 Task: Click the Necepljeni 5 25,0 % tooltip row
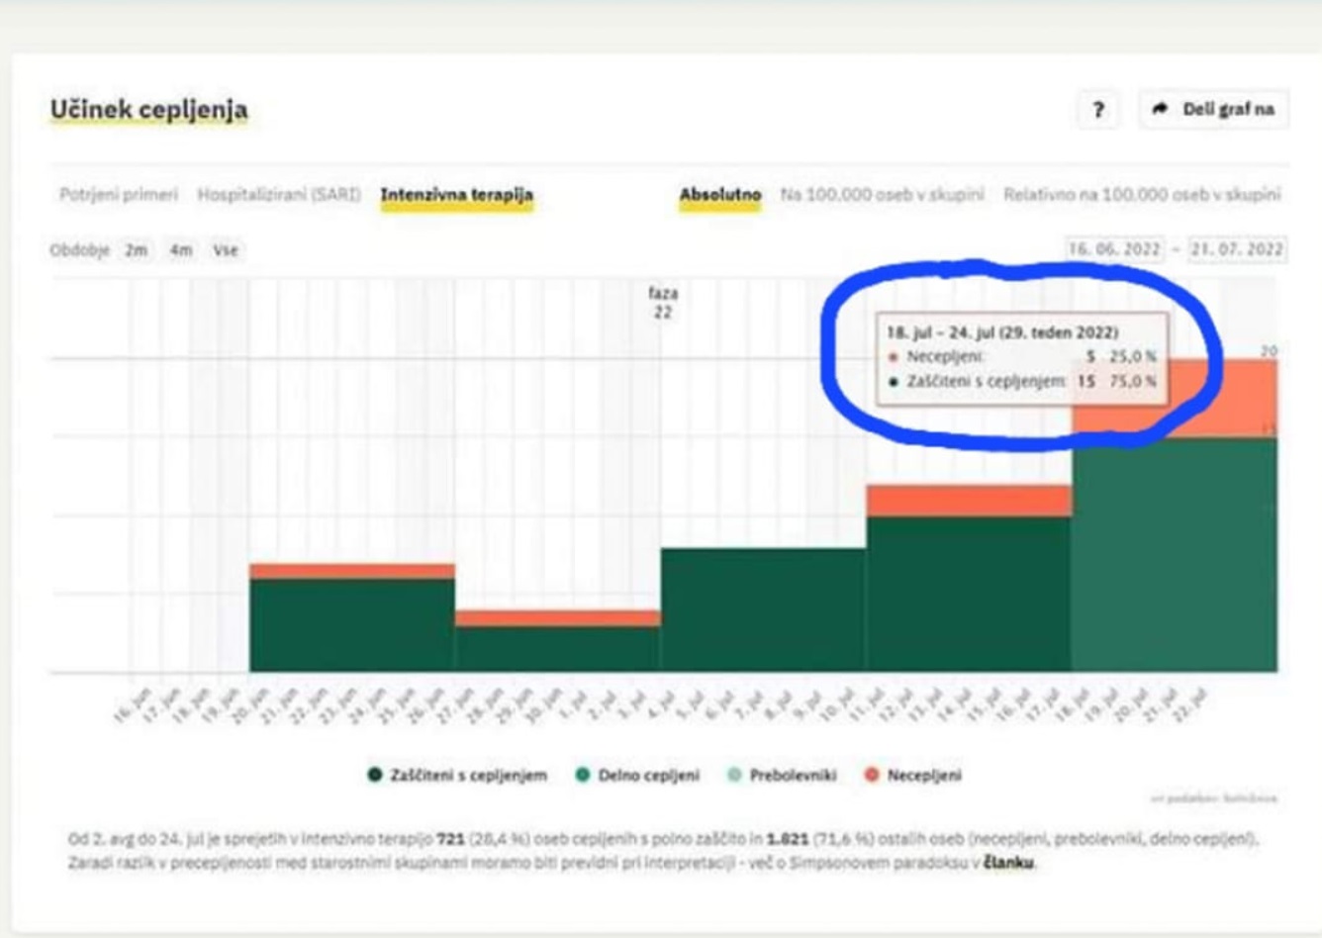tap(1022, 356)
